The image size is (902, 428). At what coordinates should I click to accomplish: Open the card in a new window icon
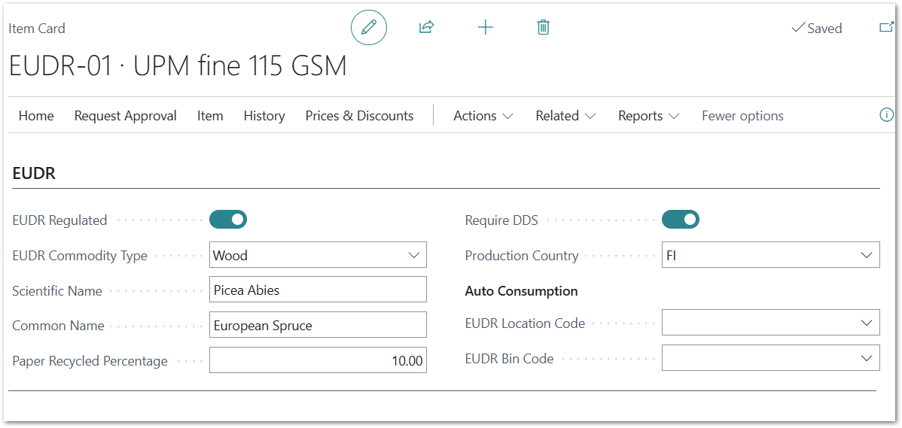[885, 28]
